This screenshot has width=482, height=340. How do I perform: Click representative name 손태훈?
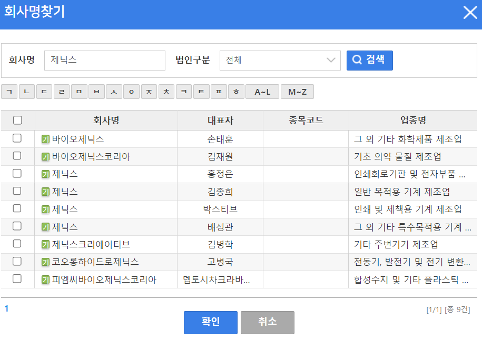click(220, 139)
